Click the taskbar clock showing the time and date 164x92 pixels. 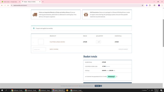pyautogui.click(x=156, y=90)
